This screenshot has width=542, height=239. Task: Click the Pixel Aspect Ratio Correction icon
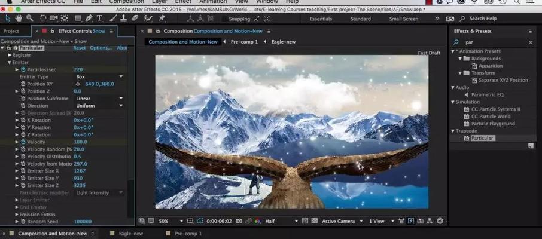[401, 221]
